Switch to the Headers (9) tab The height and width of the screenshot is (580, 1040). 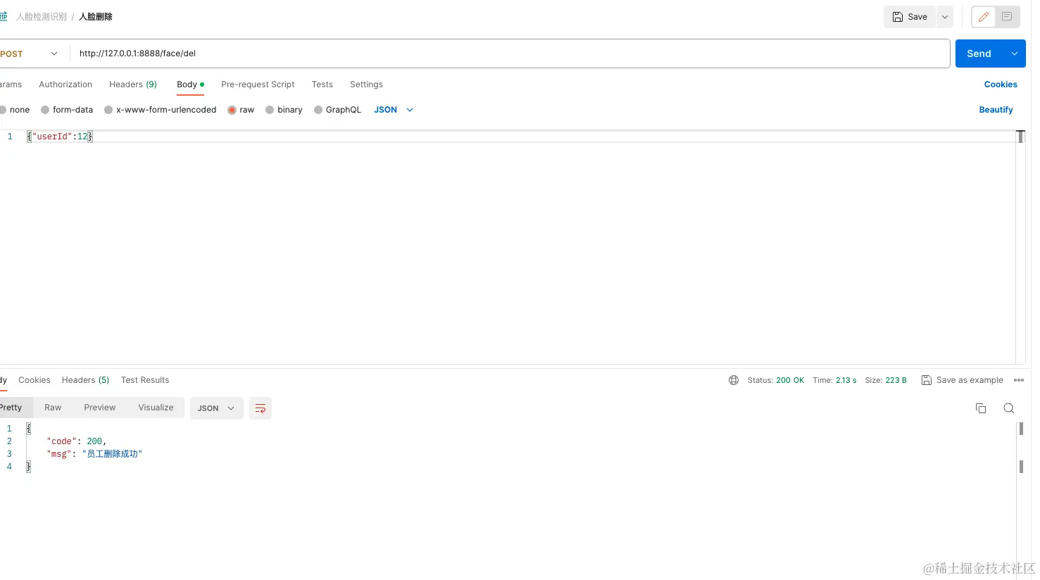[133, 84]
